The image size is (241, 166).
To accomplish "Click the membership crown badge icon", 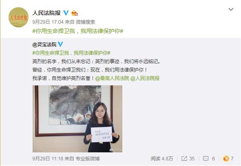I will coord(74,13).
